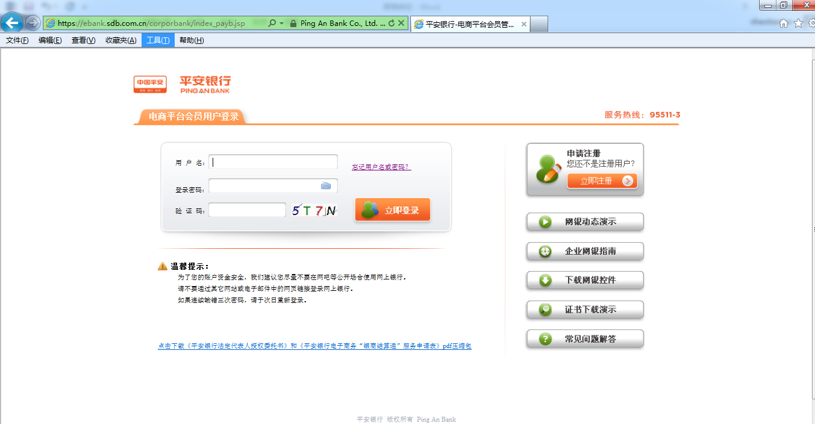Image resolution: width=815 pixels, height=424 pixels.
Task: Click the browser home icon
Action: pyautogui.click(x=784, y=23)
